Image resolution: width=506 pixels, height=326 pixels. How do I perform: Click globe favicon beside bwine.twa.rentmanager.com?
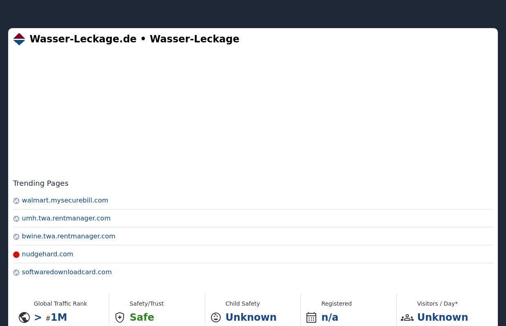(16, 236)
